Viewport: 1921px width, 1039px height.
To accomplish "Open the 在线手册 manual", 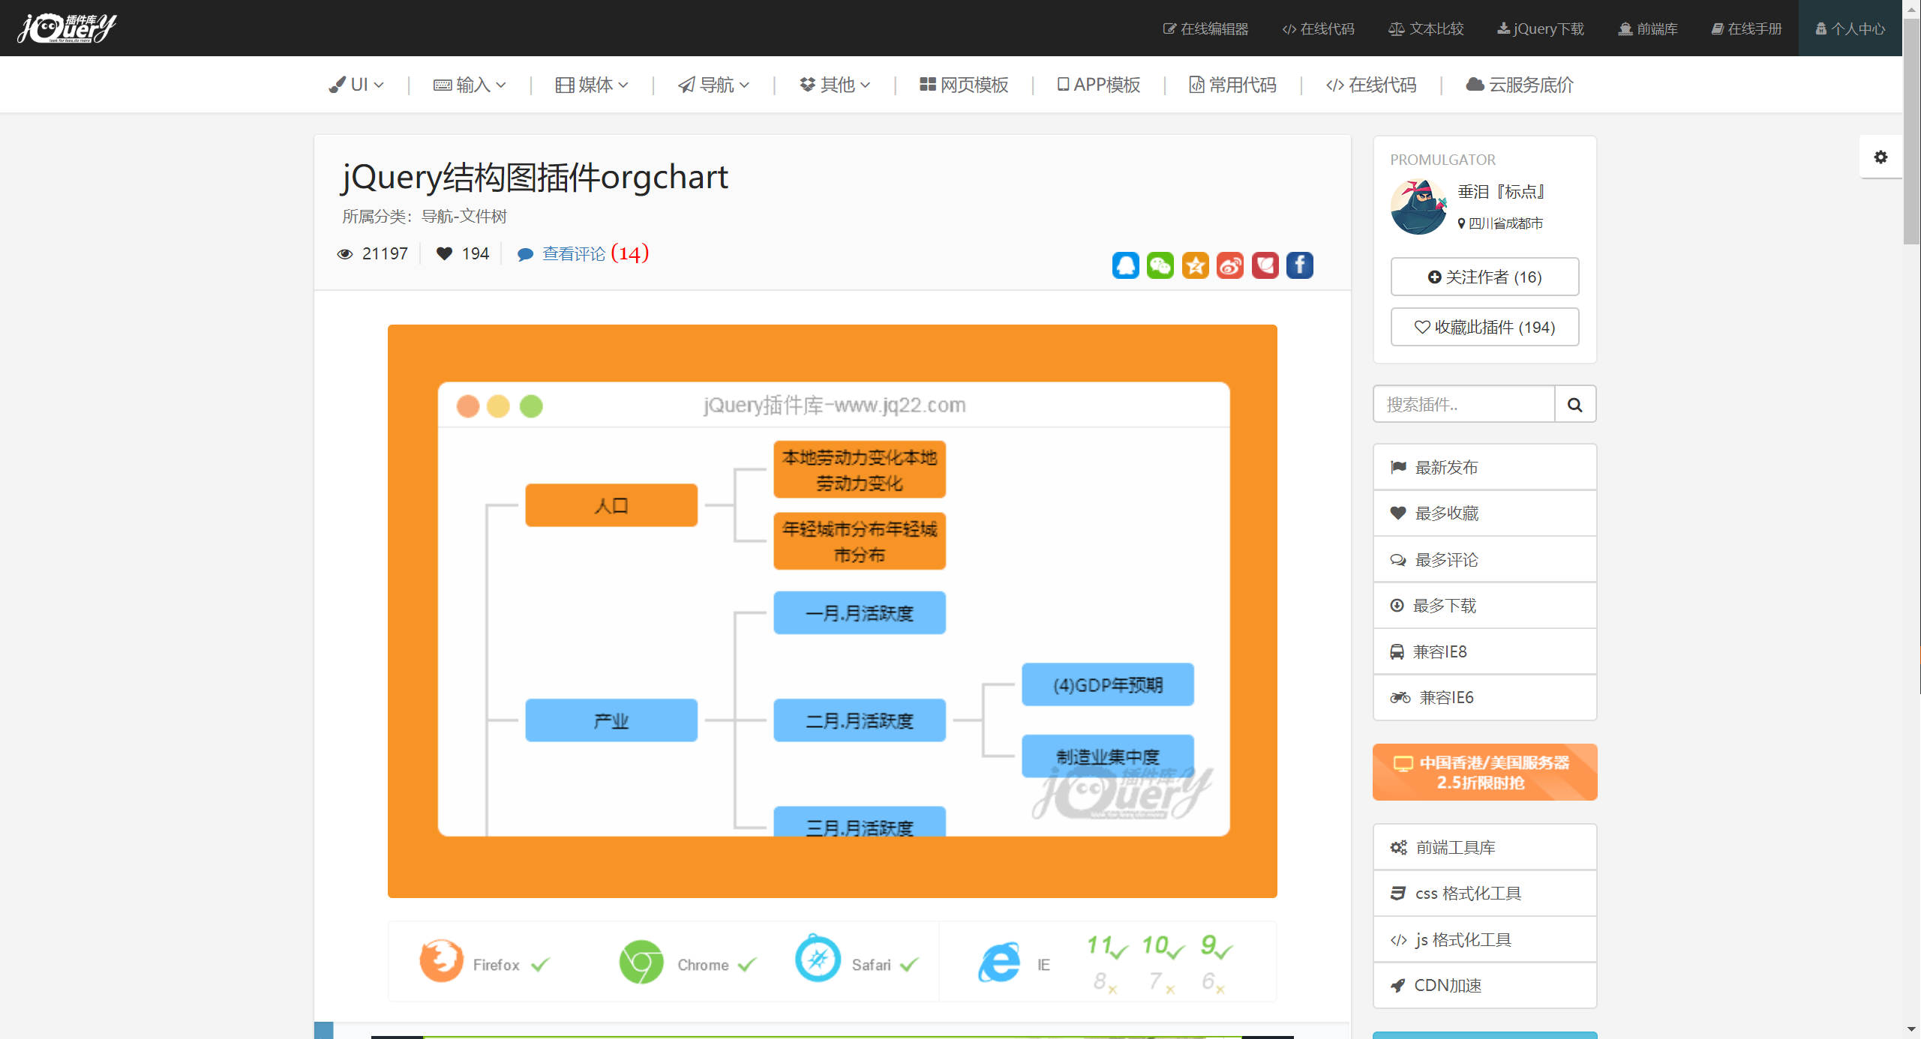I will tap(1746, 28).
